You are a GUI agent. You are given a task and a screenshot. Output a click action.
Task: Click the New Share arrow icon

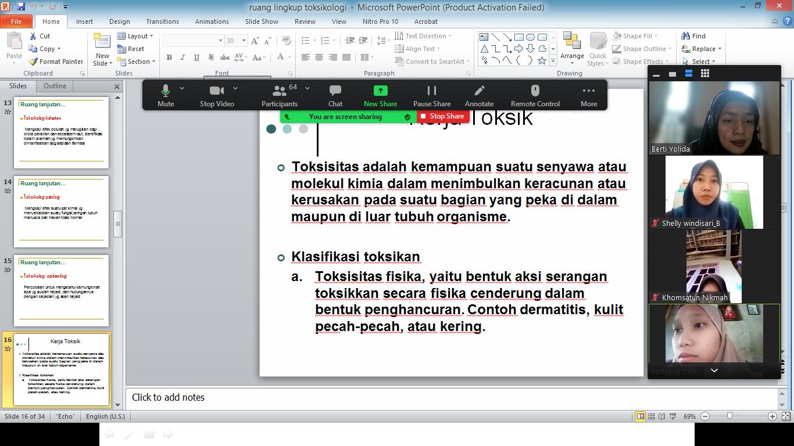click(x=380, y=91)
